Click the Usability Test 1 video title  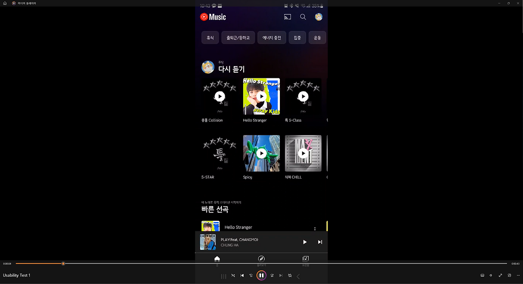click(17, 275)
